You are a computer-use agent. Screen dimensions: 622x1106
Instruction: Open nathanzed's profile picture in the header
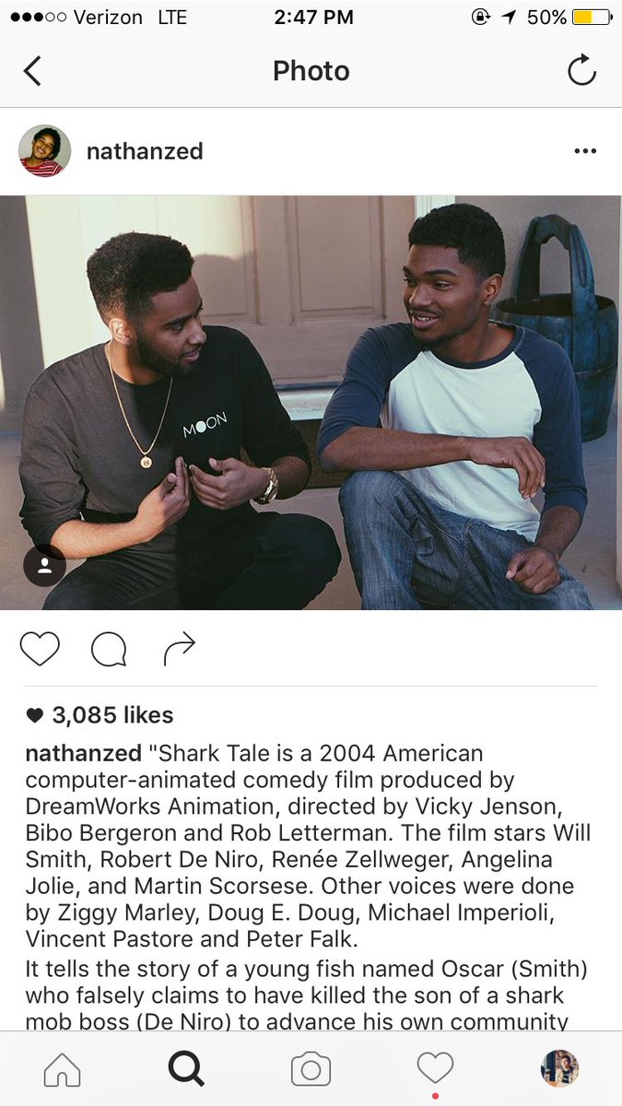pos(44,151)
